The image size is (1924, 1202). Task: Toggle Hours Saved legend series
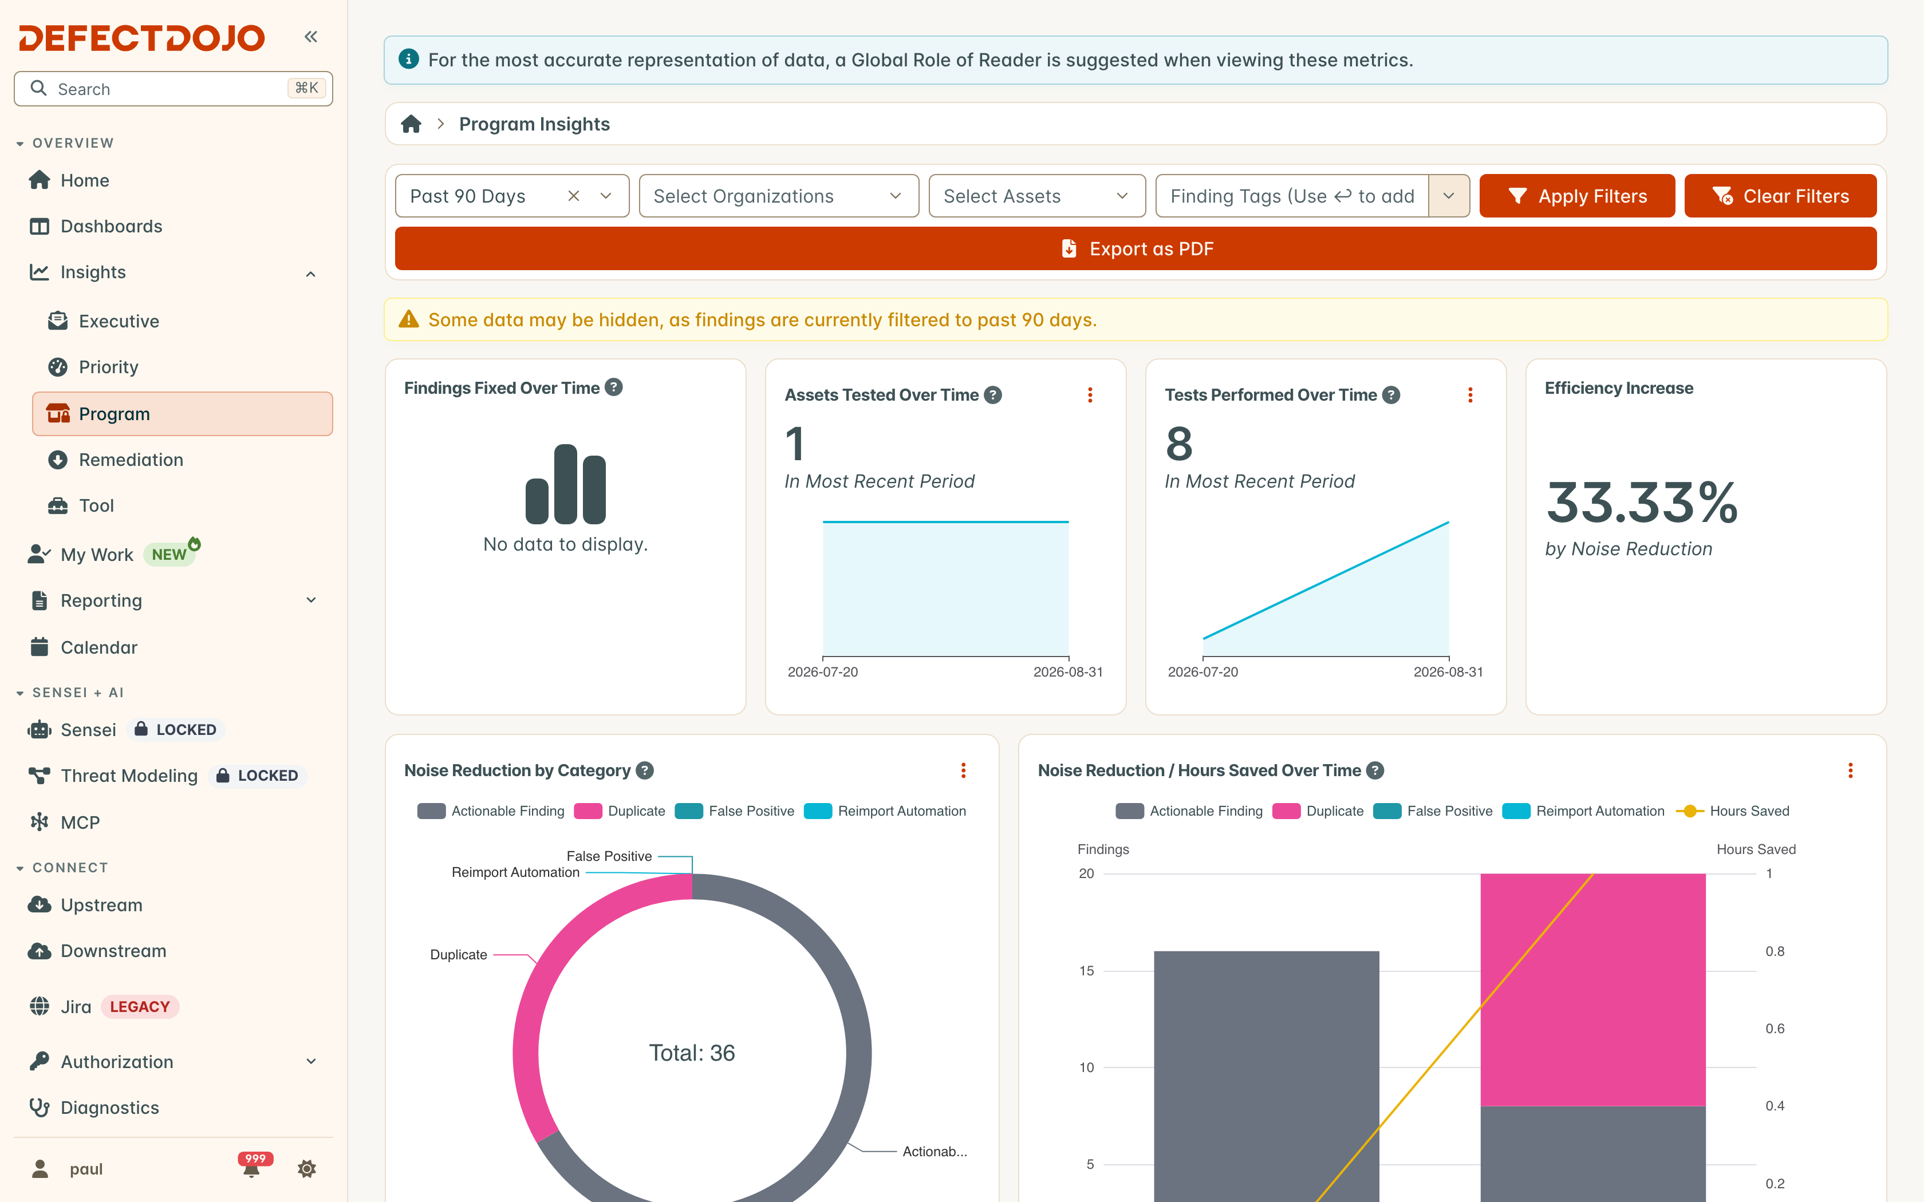pyautogui.click(x=1732, y=811)
